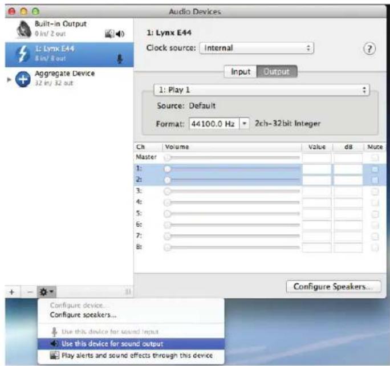Click the channel 8 volume slider
This screenshot has height=366, width=390.
coord(231,247)
